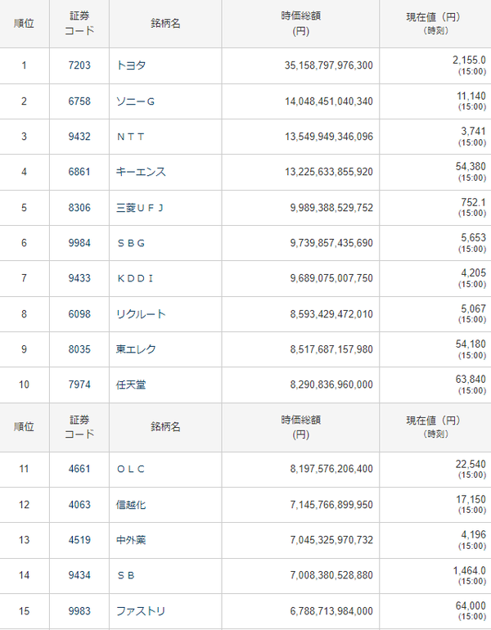The image size is (491, 630).
Task: Open the 任天堂 stock page
Action: [131, 385]
